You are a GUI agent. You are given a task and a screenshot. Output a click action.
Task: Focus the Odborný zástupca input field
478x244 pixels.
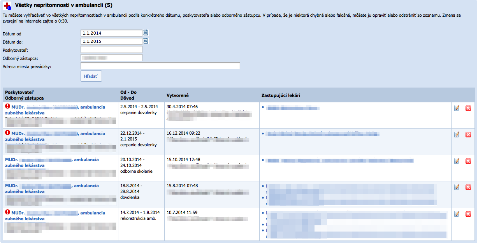(x=111, y=58)
